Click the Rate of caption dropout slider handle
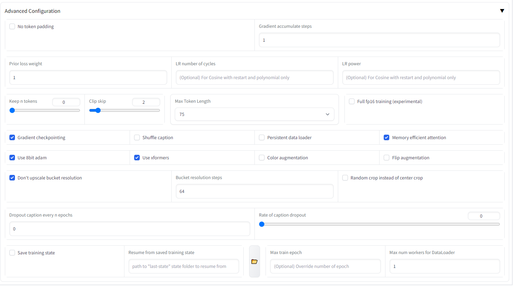Viewport: 513px width, 287px height. [262, 224]
